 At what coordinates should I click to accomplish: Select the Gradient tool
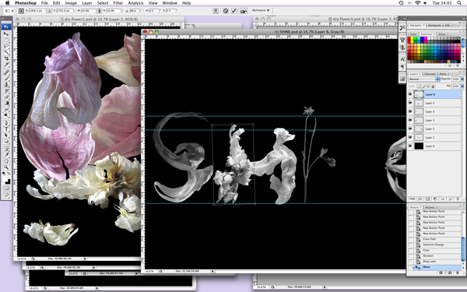6,103
